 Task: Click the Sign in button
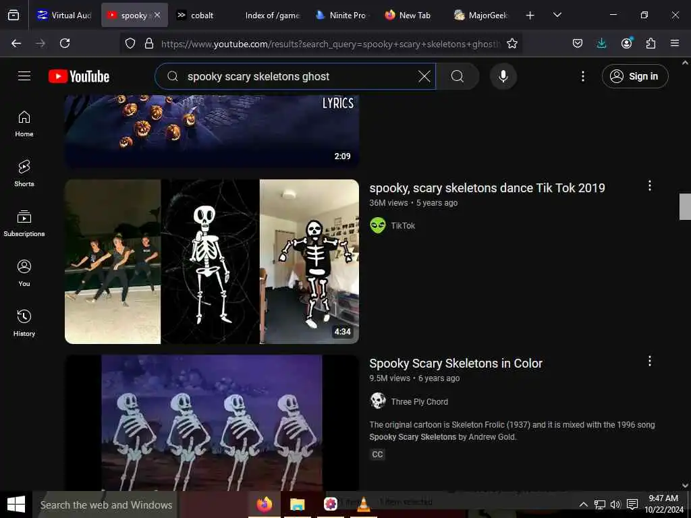[635, 76]
